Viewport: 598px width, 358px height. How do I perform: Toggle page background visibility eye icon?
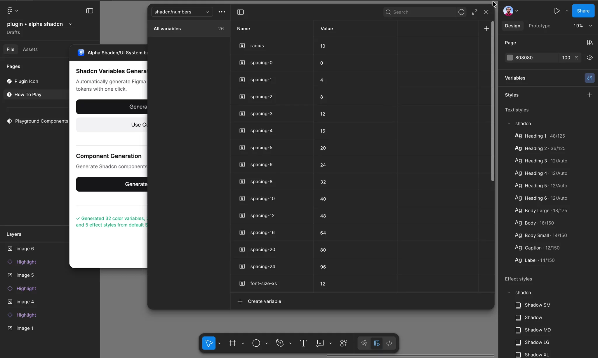[590, 57]
